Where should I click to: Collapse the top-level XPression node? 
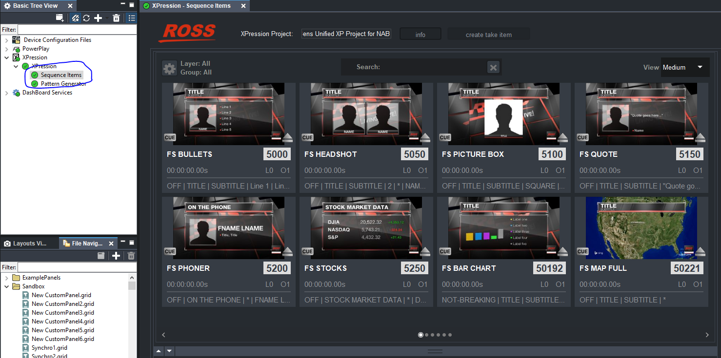click(x=6, y=57)
